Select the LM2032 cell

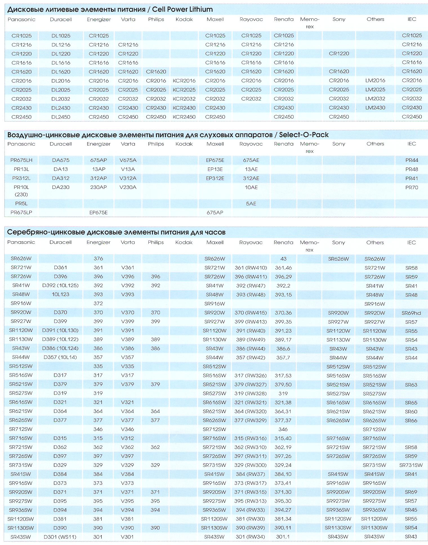(375, 99)
